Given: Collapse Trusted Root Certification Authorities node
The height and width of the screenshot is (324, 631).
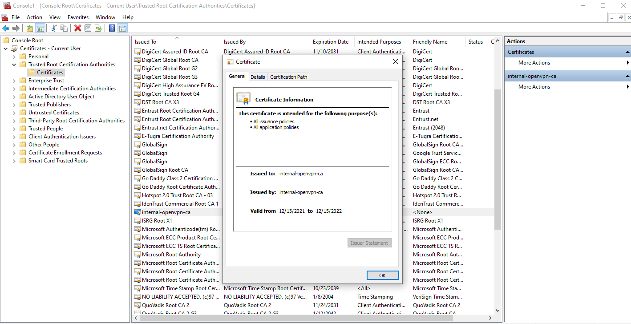Looking at the screenshot, I should point(14,65).
